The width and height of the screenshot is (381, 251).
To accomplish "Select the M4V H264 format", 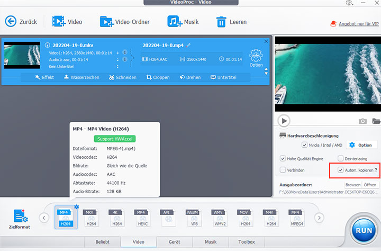I will pos(271,218).
